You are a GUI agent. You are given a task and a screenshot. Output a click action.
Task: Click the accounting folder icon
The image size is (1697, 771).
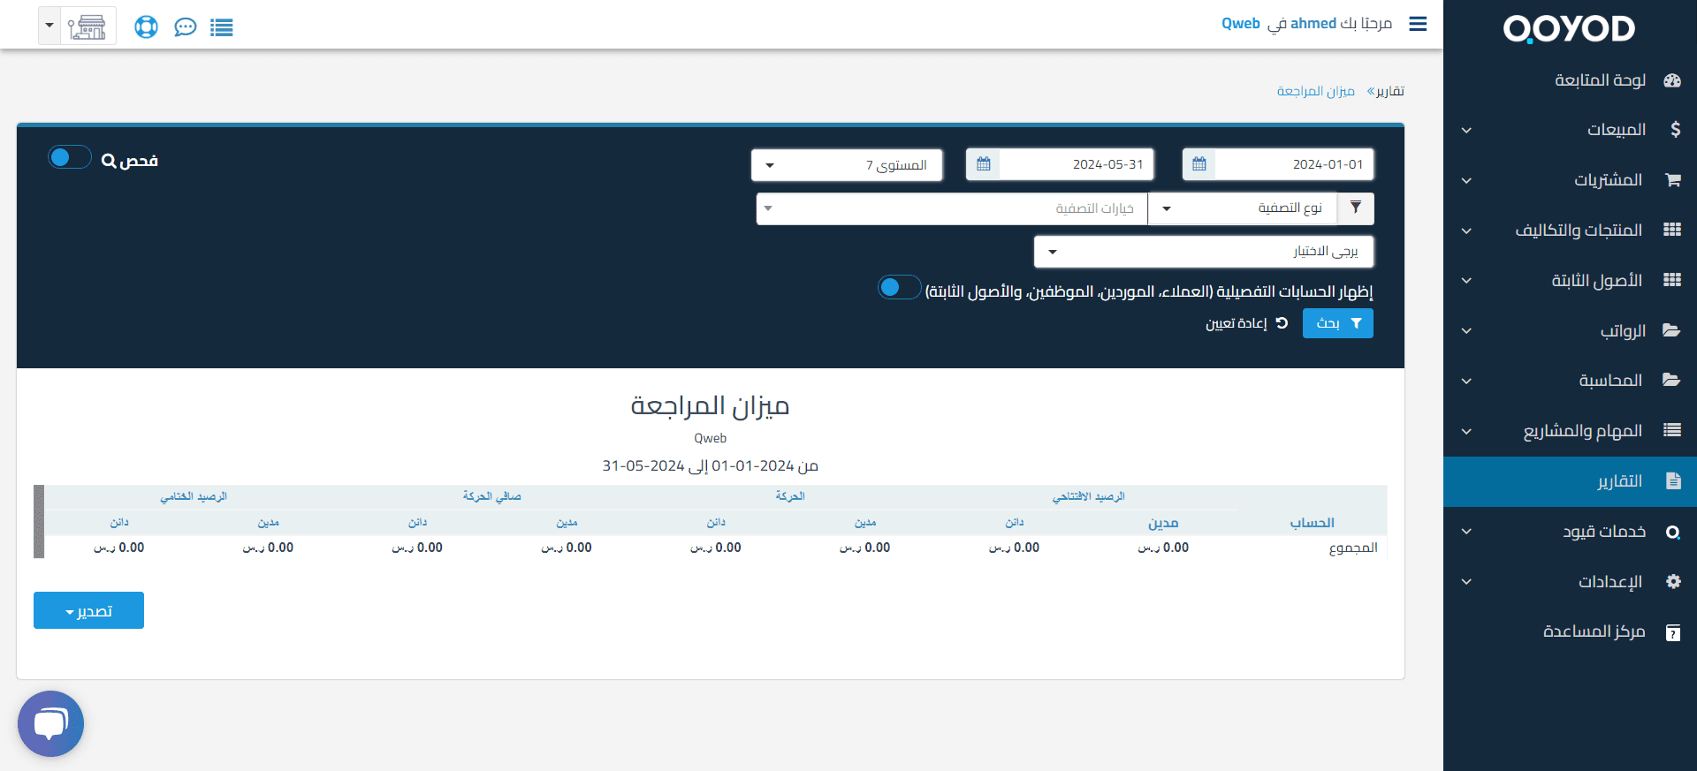point(1671,381)
